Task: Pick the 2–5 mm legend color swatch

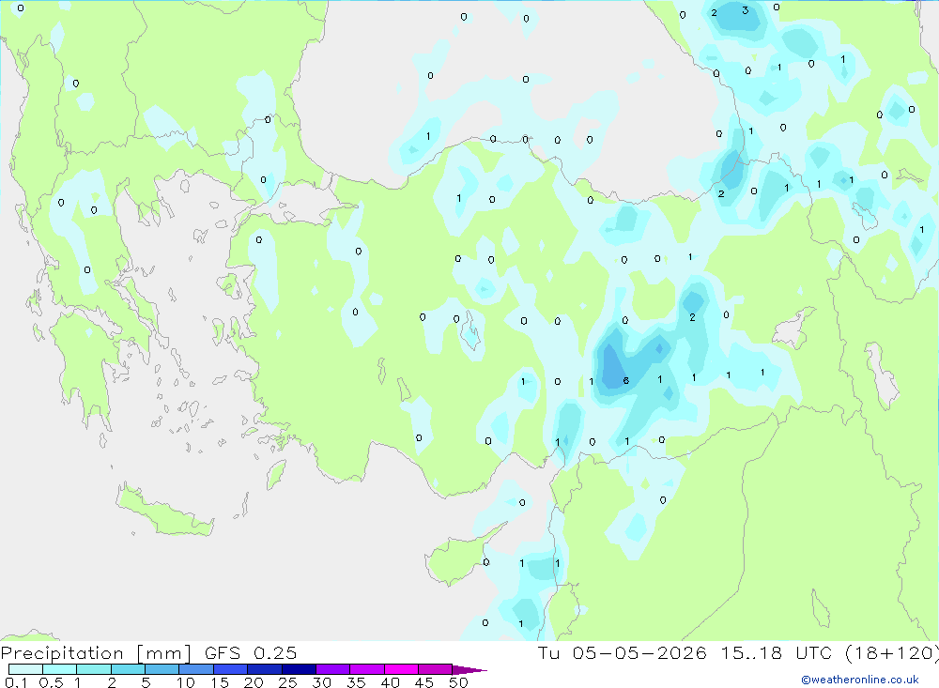Action: [x=128, y=669]
